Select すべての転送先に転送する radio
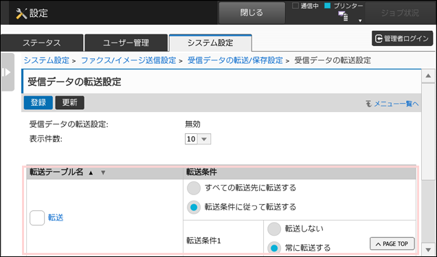 pyautogui.click(x=194, y=188)
